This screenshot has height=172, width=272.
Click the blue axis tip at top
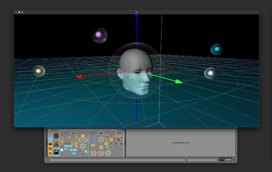coord(136,16)
